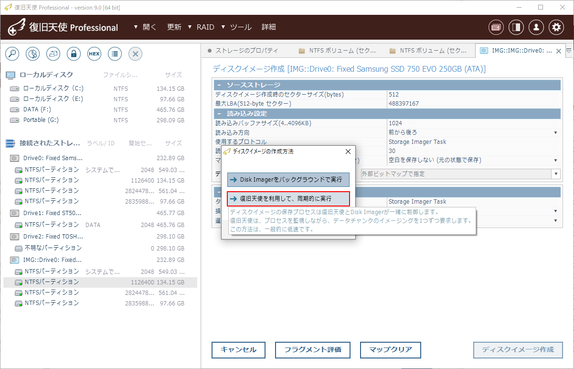Open the tab overflow list arrow
574x369 pixels.
tap(569, 50)
